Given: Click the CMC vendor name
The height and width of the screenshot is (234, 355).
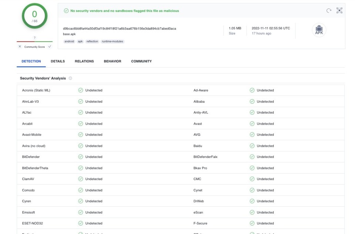Looking at the screenshot, I should click(197, 179).
